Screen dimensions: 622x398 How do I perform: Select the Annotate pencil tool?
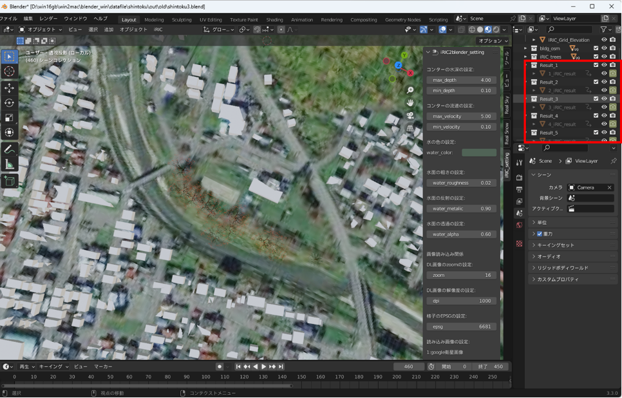click(x=9, y=149)
